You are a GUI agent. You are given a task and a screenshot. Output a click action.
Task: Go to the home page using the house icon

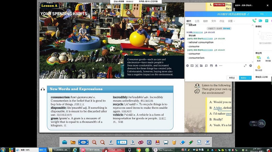(73, 142)
